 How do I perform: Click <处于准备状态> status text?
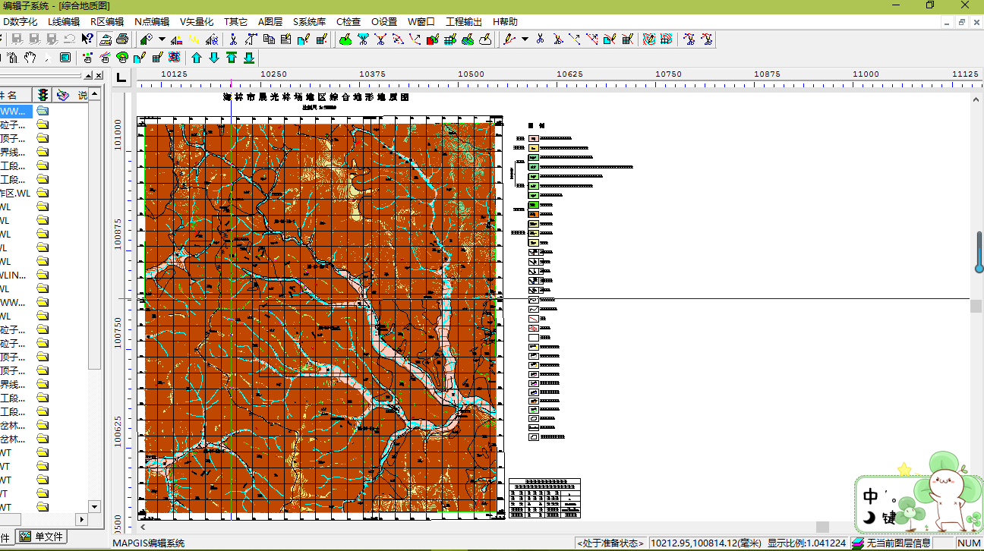[x=611, y=543]
